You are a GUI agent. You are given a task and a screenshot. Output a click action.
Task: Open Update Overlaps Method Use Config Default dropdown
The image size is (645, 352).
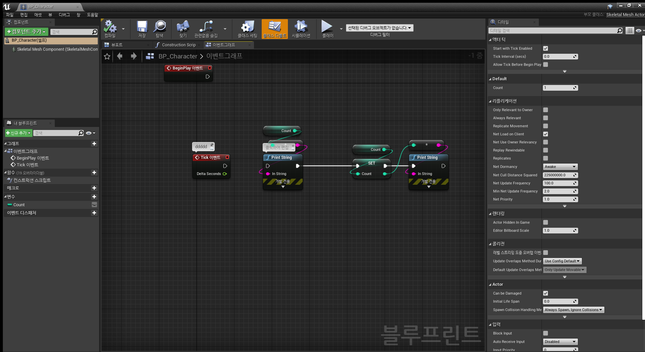tap(562, 261)
